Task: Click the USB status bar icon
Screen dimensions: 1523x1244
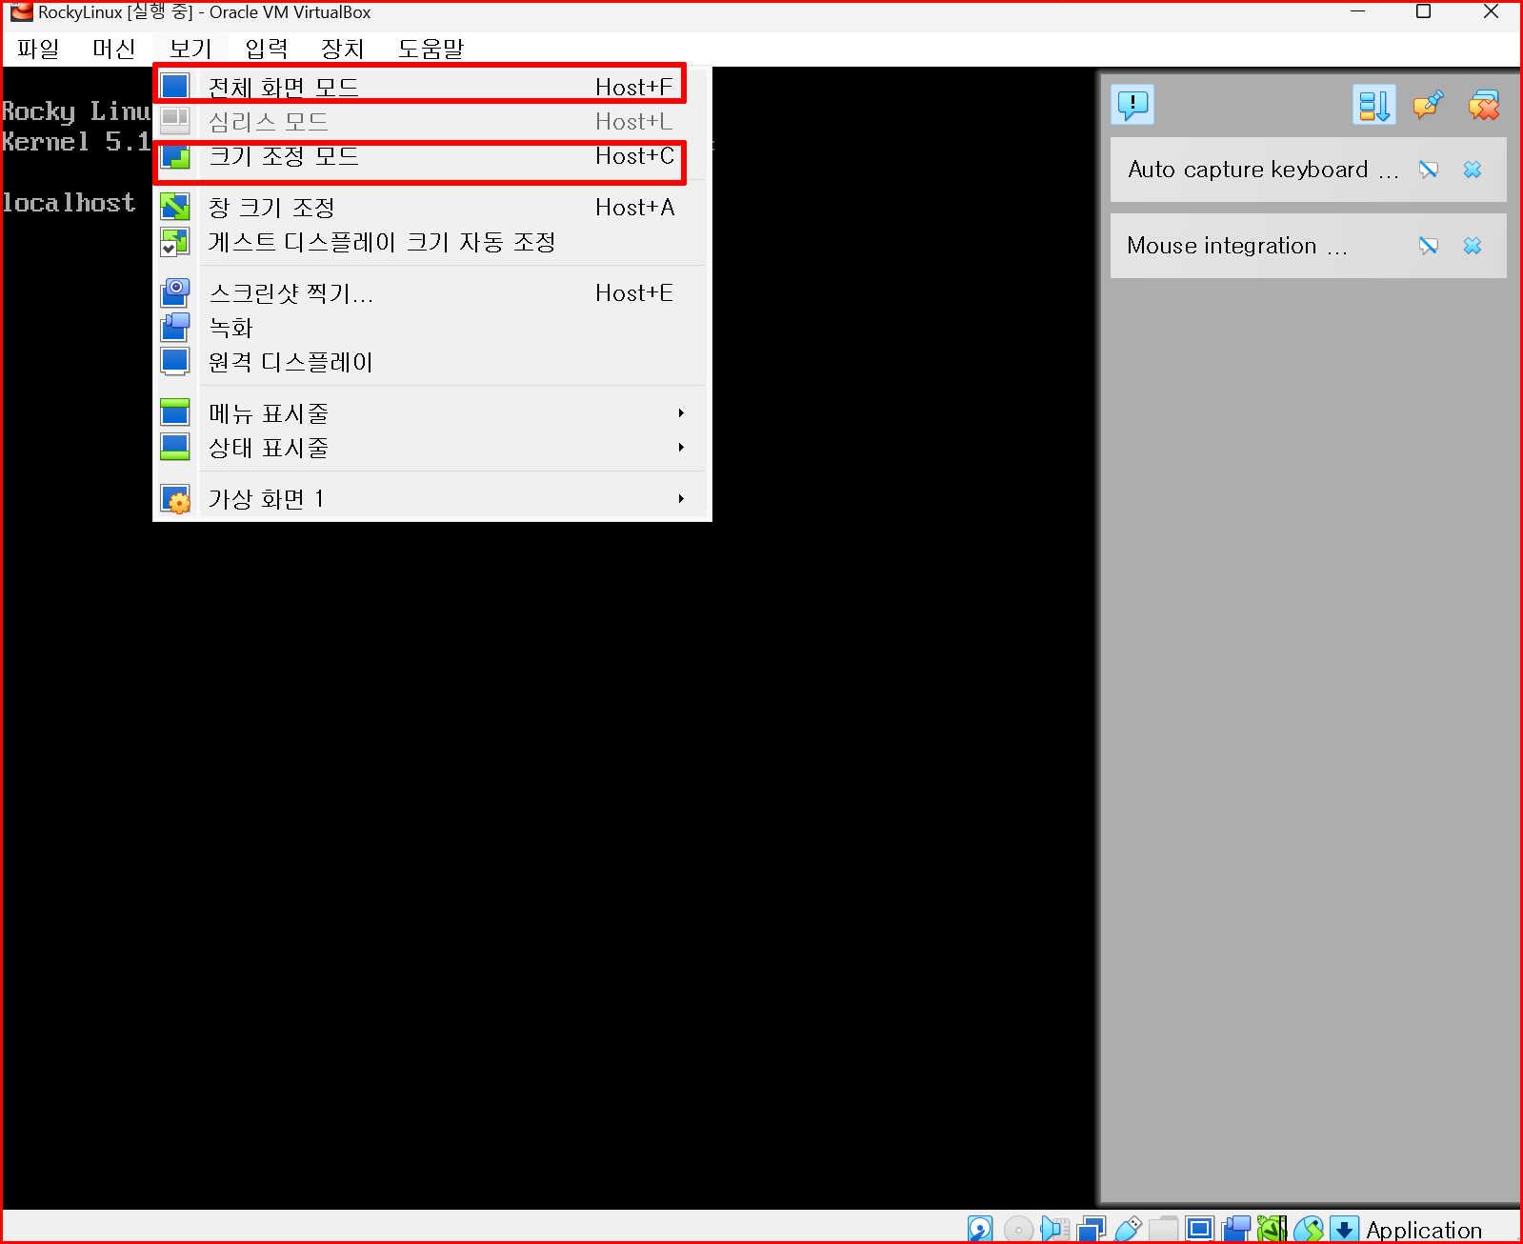Action: [x=1128, y=1230]
